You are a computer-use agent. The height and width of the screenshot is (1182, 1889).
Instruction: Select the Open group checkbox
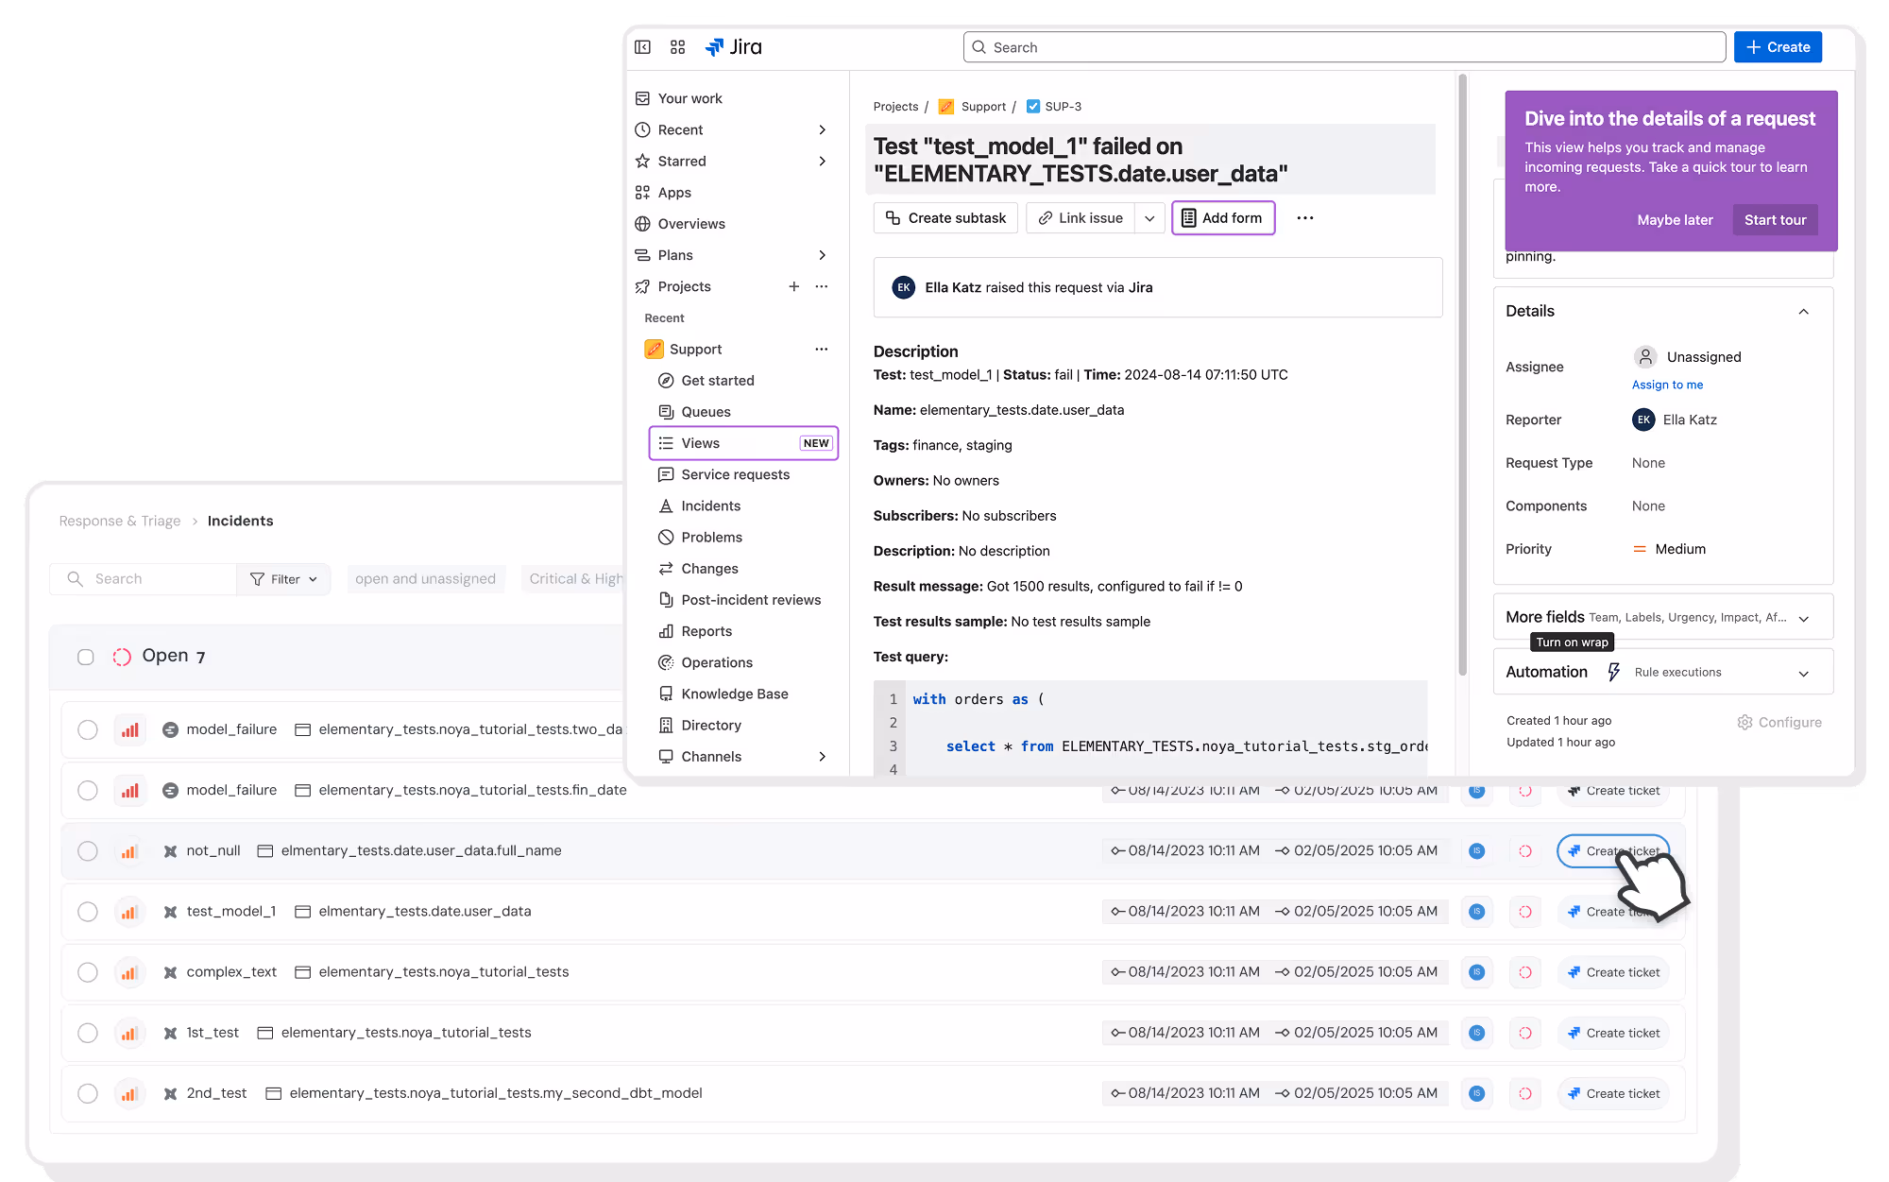tap(86, 657)
